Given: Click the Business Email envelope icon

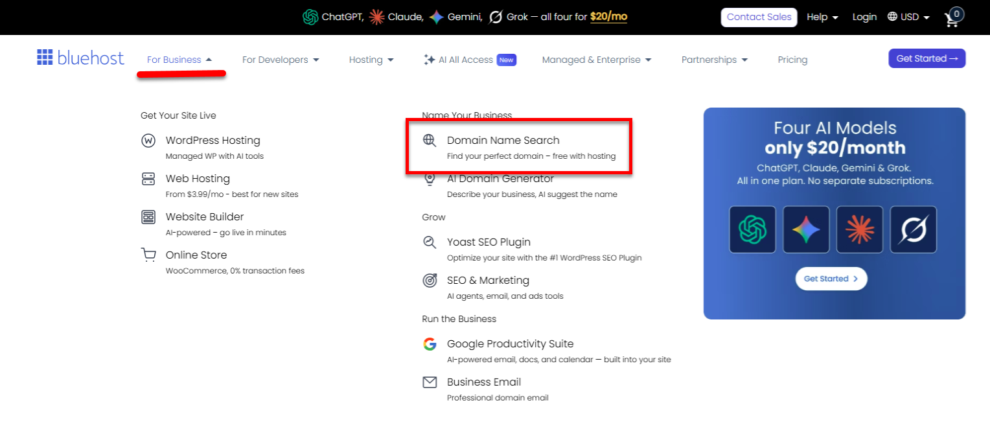Looking at the screenshot, I should pyautogui.click(x=430, y=382).
